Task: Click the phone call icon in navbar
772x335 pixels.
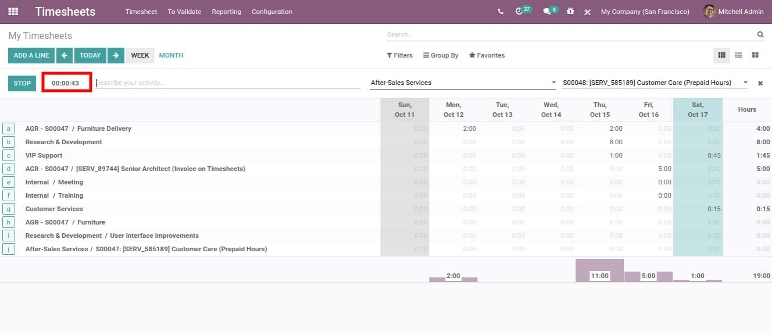Action: pyautogui.click(x=501, y=12)
